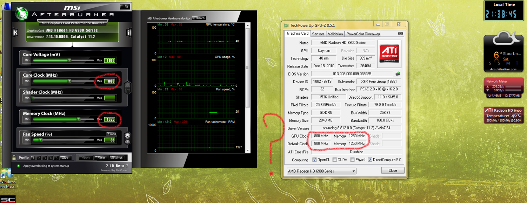The height and width of the screenshot is (203, 527).
Task: Click the profile lock padlock icon
Action: pyautogui.click(x=14, y=157)
